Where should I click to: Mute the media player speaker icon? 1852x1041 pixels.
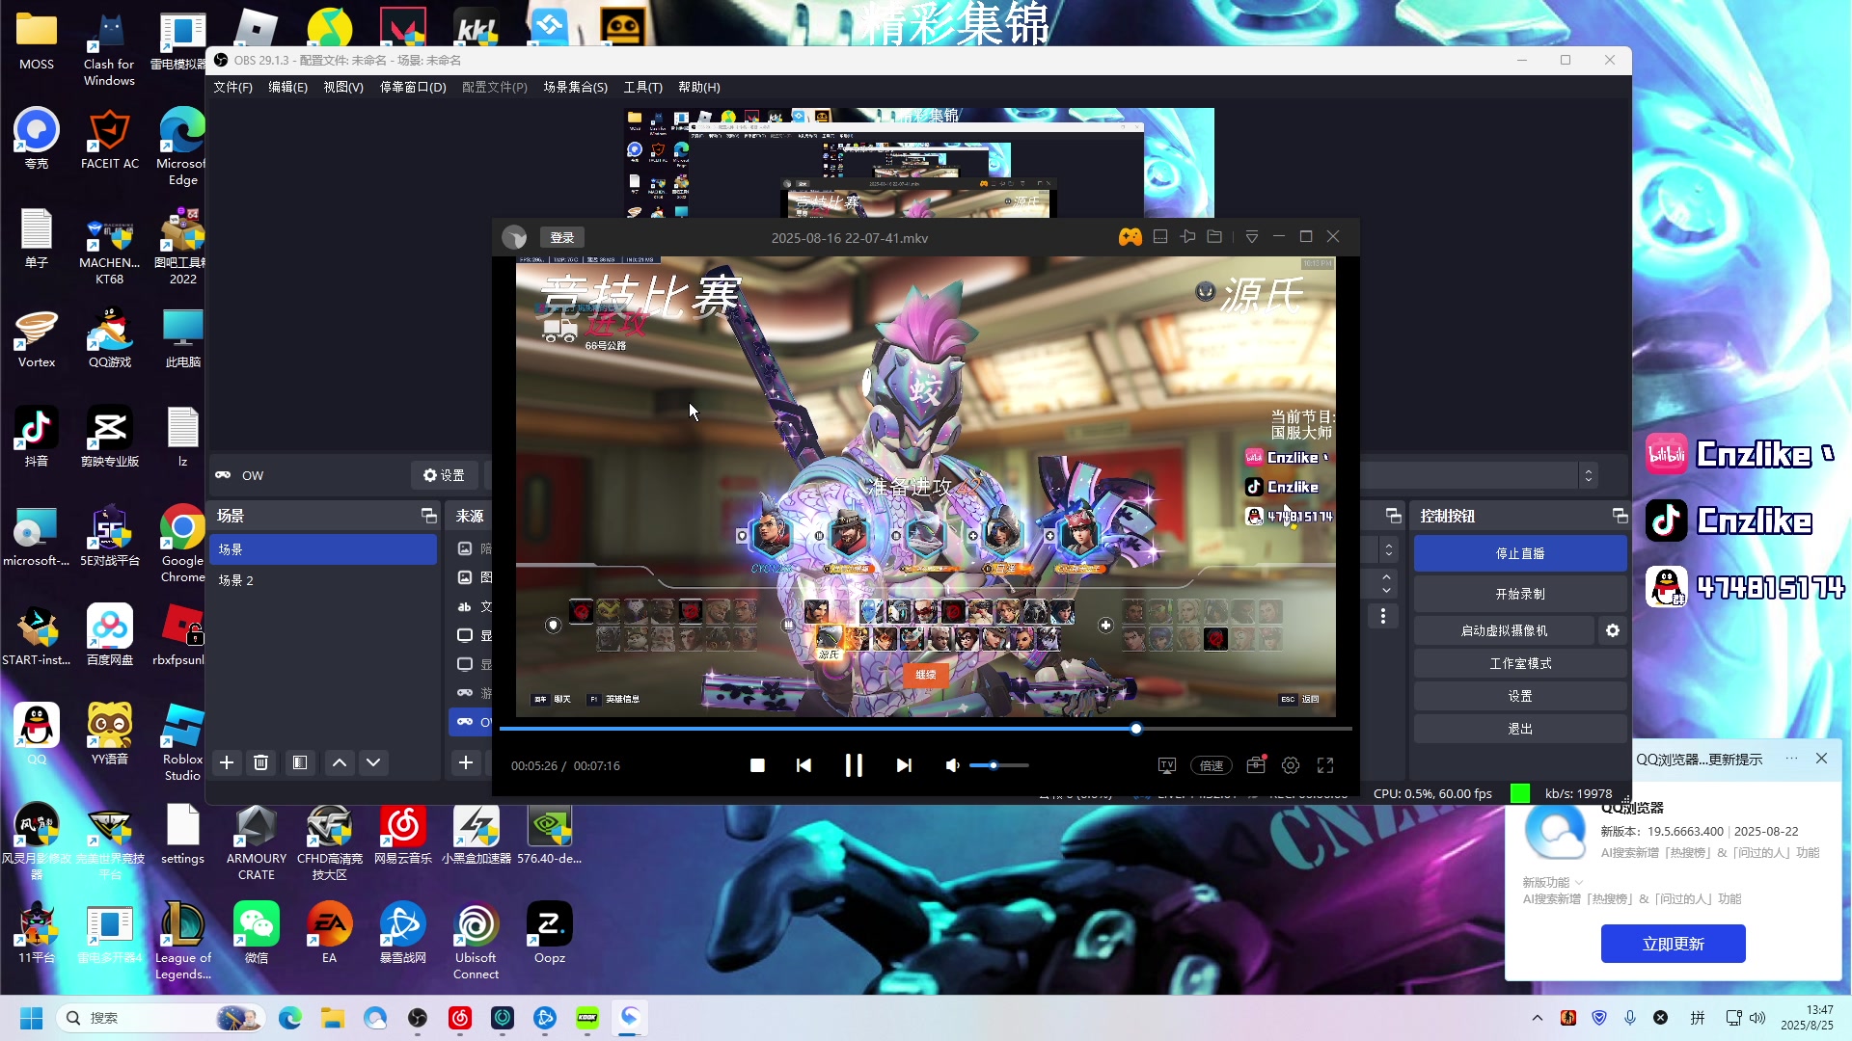click(952, 765)
